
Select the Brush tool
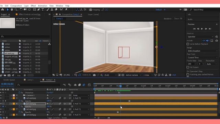pyautogui.click(x=48, y=10)
